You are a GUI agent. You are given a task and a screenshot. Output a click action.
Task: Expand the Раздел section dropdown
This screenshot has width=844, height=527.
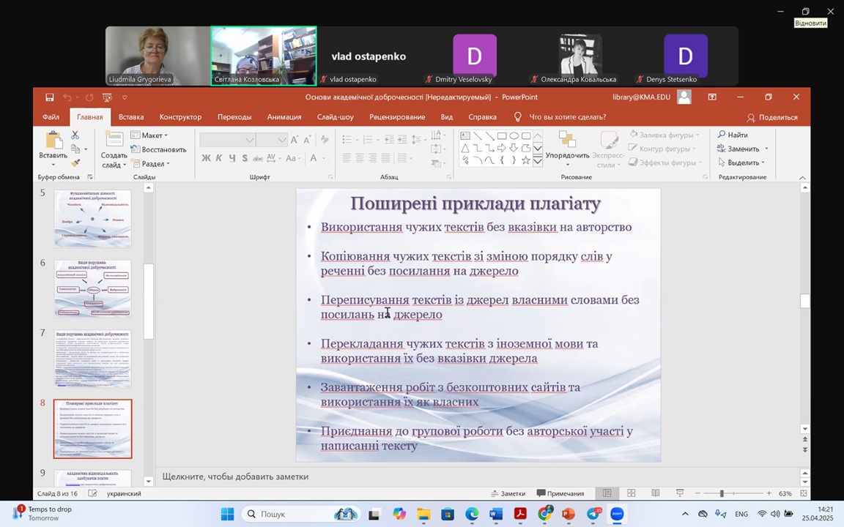(150, 163)
